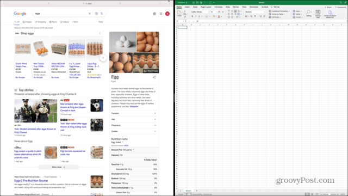
Task: Click the Decrease Font Size icon
Action: 222,12
